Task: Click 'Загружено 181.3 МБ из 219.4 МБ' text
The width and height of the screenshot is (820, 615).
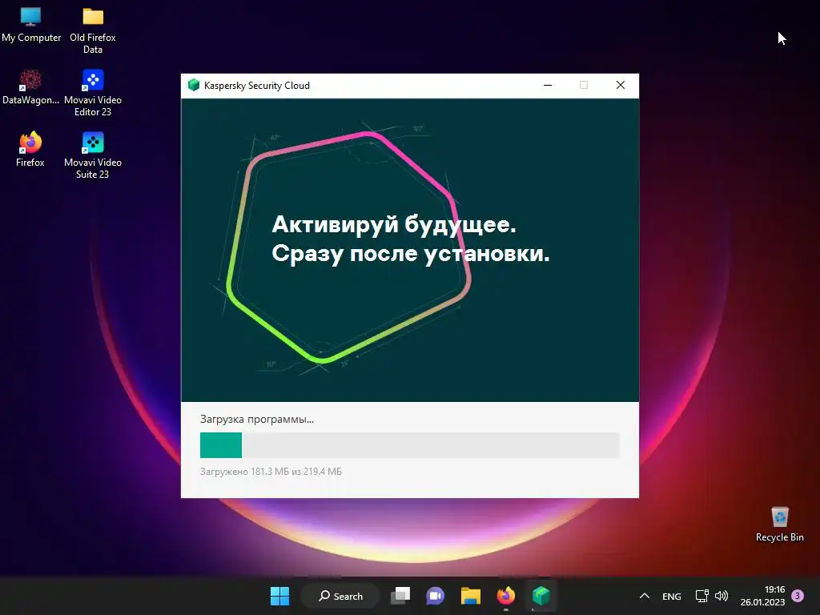Action: point(271,472)
